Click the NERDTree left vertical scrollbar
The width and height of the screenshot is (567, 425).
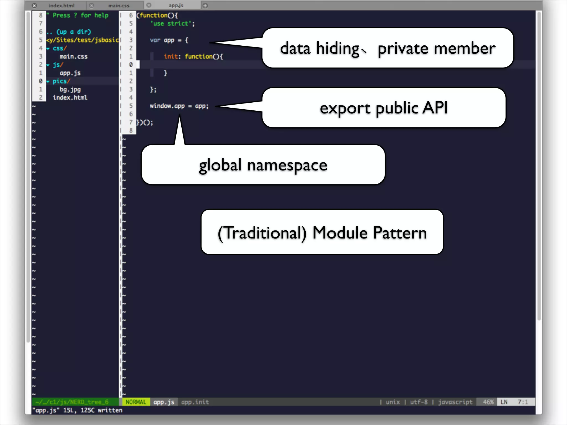click(x=28, y=177)
